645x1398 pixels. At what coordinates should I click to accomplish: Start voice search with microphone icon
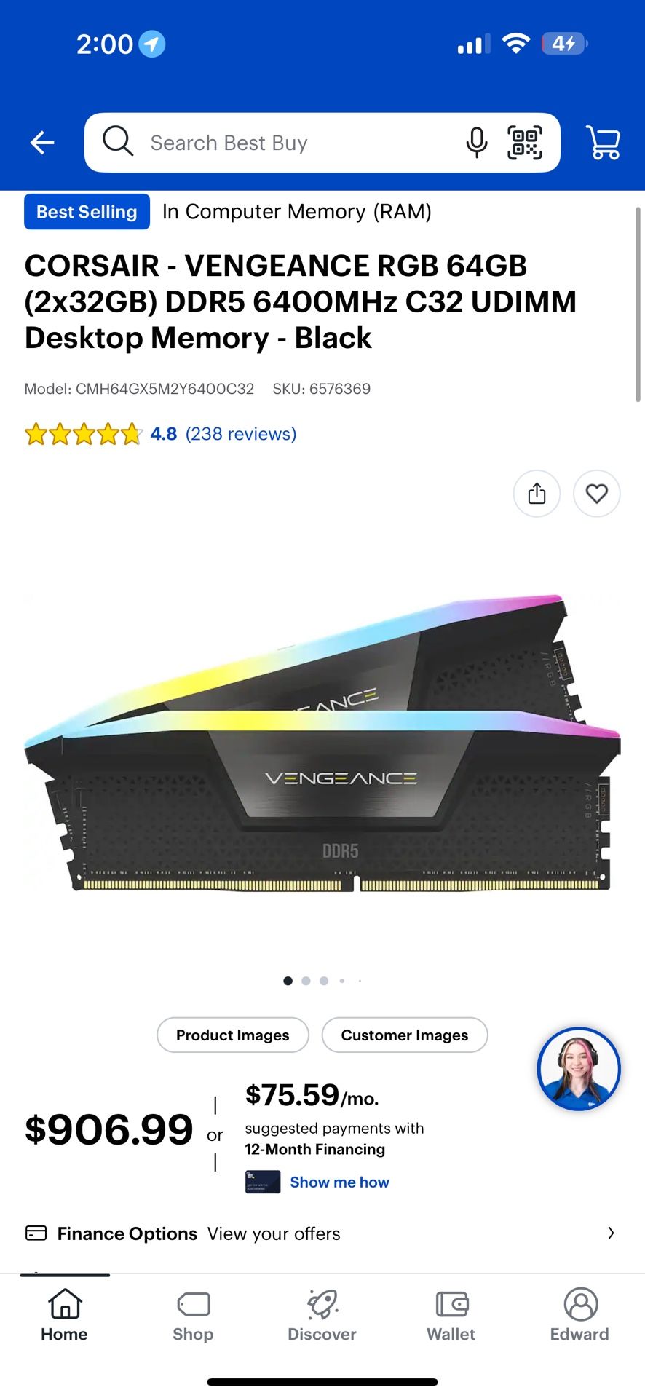tap(477, 143)
